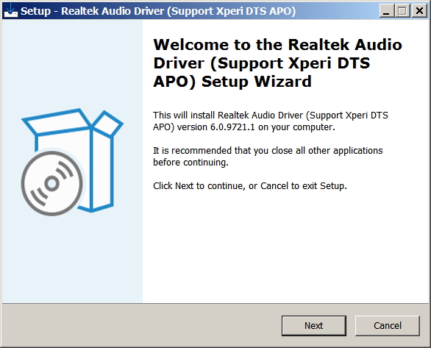Click the Welcome Setup Wizard heading
431x348 pixels.
[277, 63]
